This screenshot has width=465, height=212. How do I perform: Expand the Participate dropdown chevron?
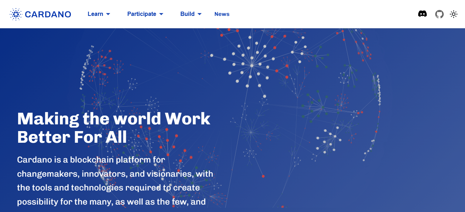(x=162, y=14)
